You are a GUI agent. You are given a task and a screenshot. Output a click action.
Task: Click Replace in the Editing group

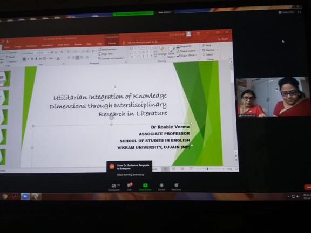click(210, 50)
